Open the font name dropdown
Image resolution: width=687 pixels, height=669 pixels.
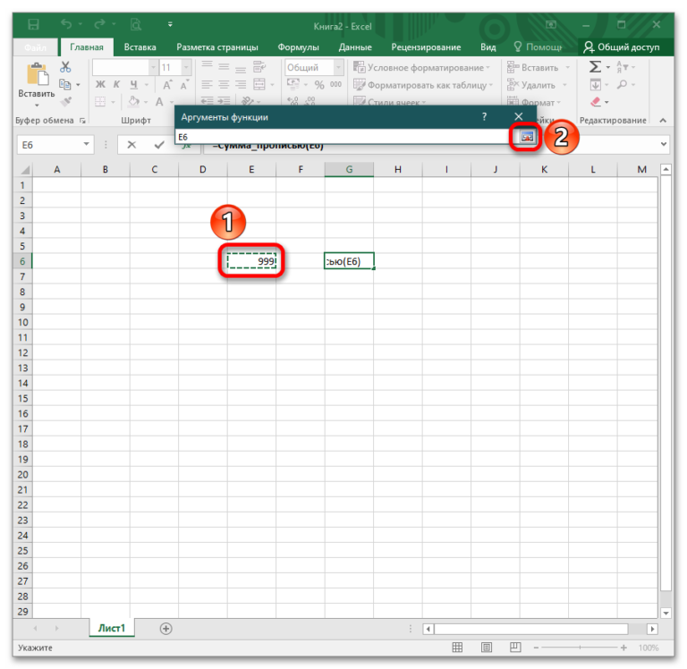153,67
